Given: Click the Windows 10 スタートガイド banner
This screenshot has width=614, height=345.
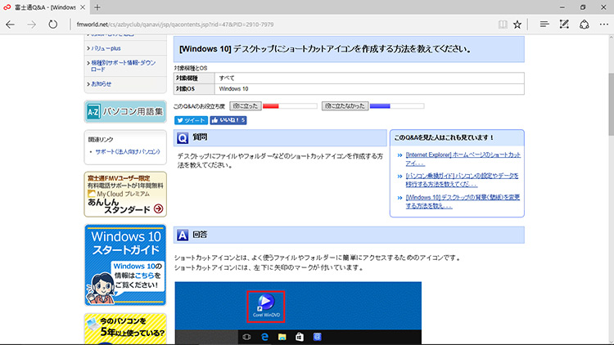Looking at the screenshot, I should coord(125,265).
